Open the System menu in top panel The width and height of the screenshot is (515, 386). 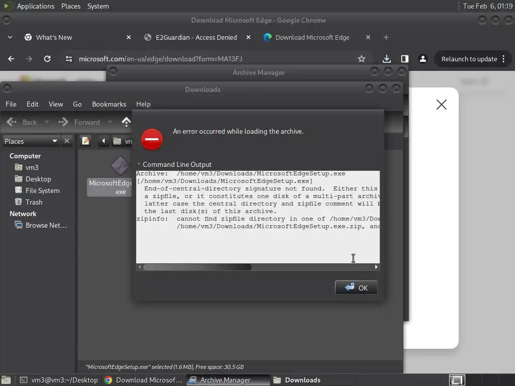coord(98,6)
